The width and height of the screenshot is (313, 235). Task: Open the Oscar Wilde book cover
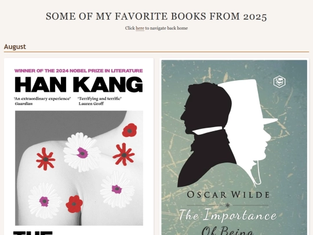(234, 147)
